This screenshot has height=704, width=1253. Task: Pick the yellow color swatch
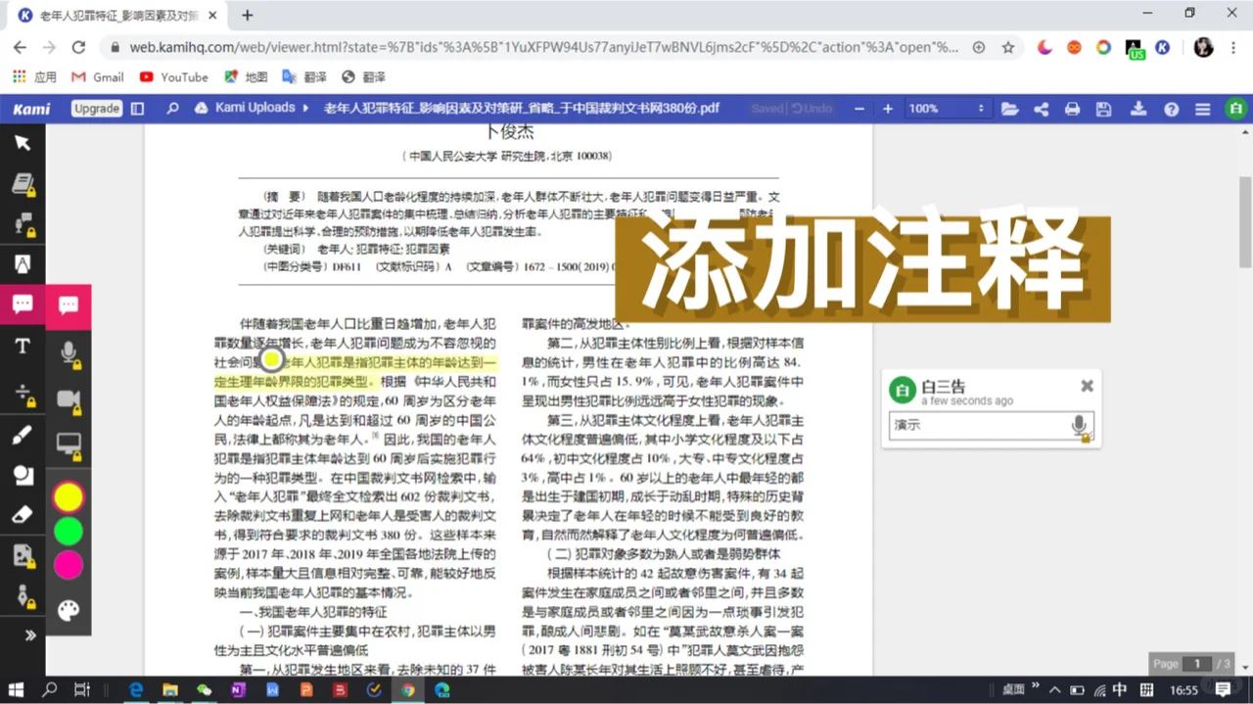point(69,497)
